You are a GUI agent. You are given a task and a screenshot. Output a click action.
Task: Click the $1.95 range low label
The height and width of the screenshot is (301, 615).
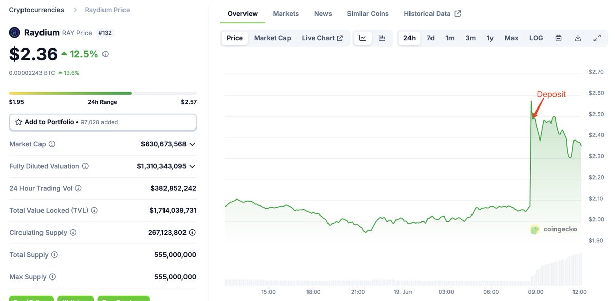coord(16,102)
